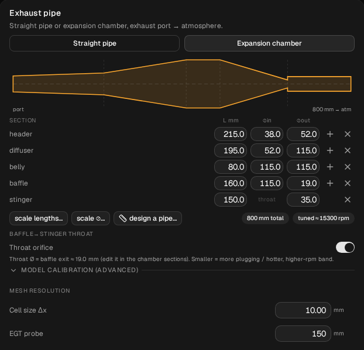Click the 'L mm' column header
Screen dimensions: 364x350
pyautogui.click(x=231, y=121)
